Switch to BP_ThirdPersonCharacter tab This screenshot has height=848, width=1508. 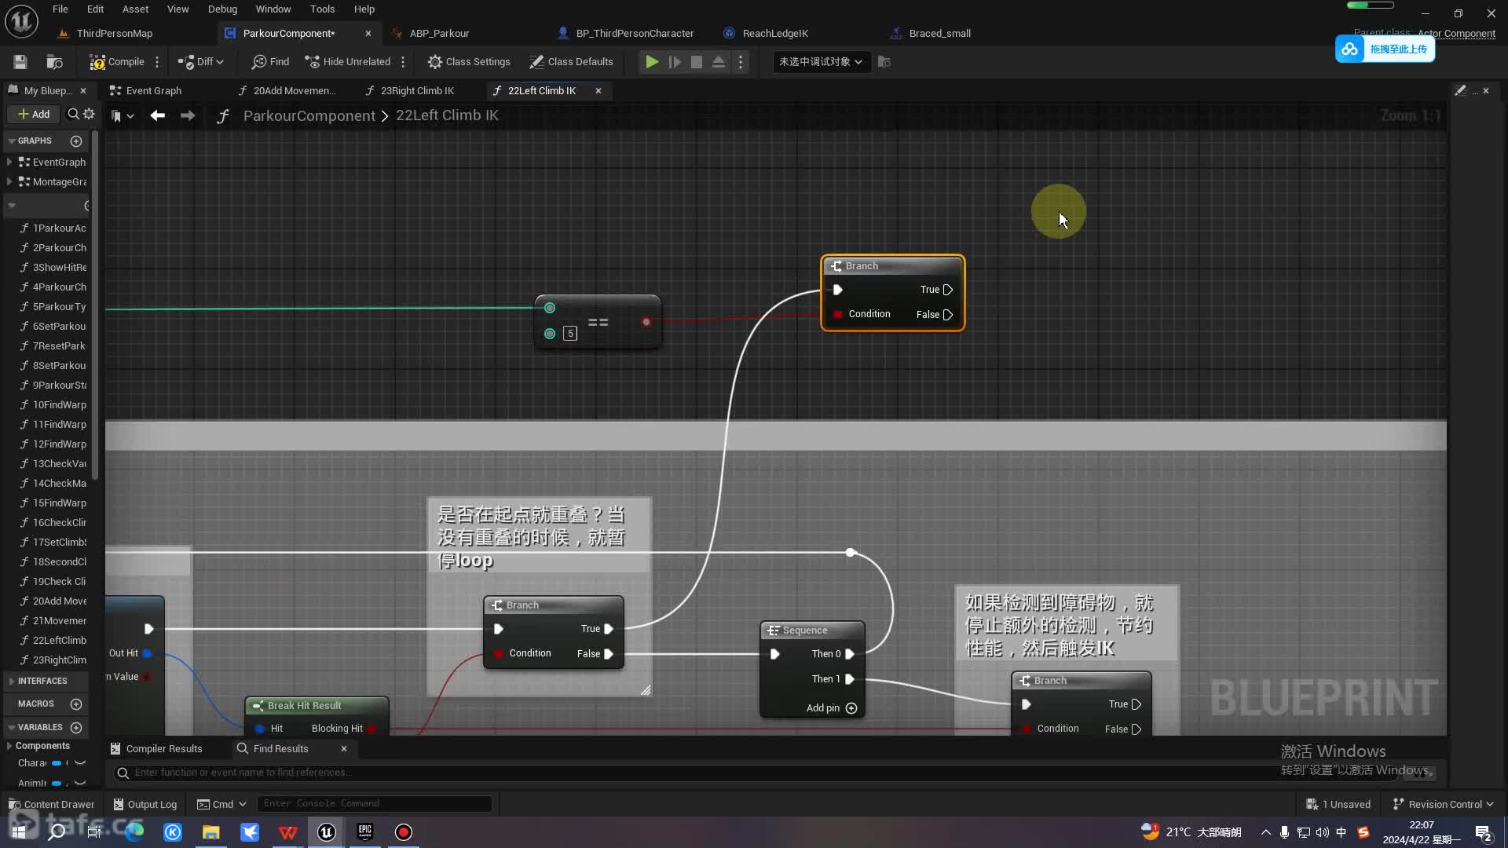(635, 33)
